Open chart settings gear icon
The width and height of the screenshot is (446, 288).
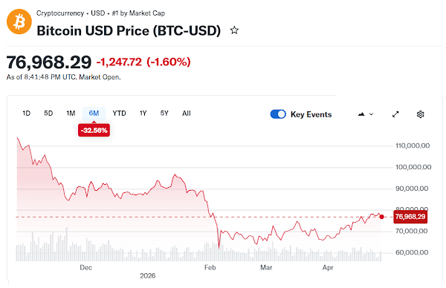[x=421, y=114]
